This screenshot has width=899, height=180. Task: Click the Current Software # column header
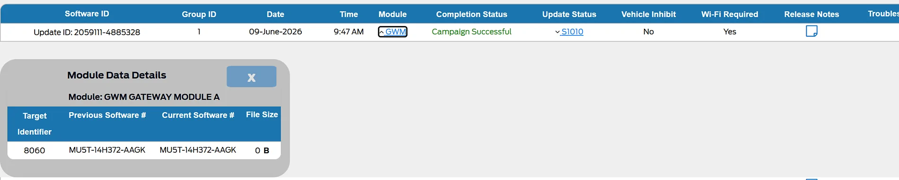click(198, 115)
